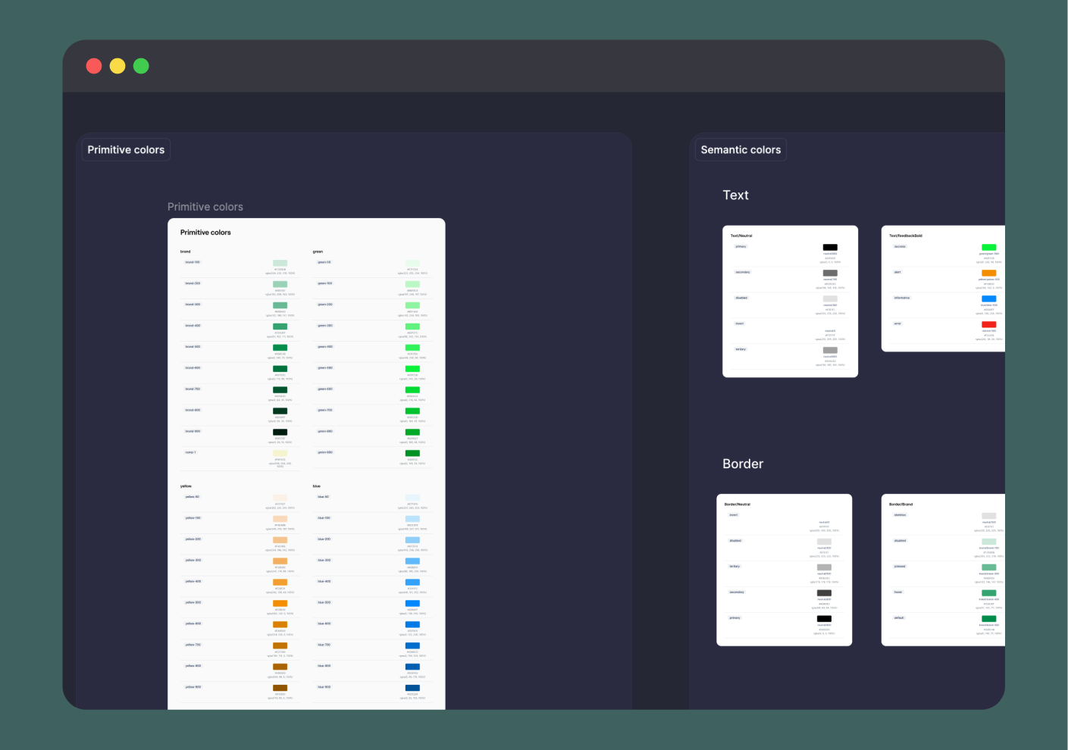Screen dimensions: 1068x750
Task: Select the Semantic colors section label
Action: pos(741,150)
